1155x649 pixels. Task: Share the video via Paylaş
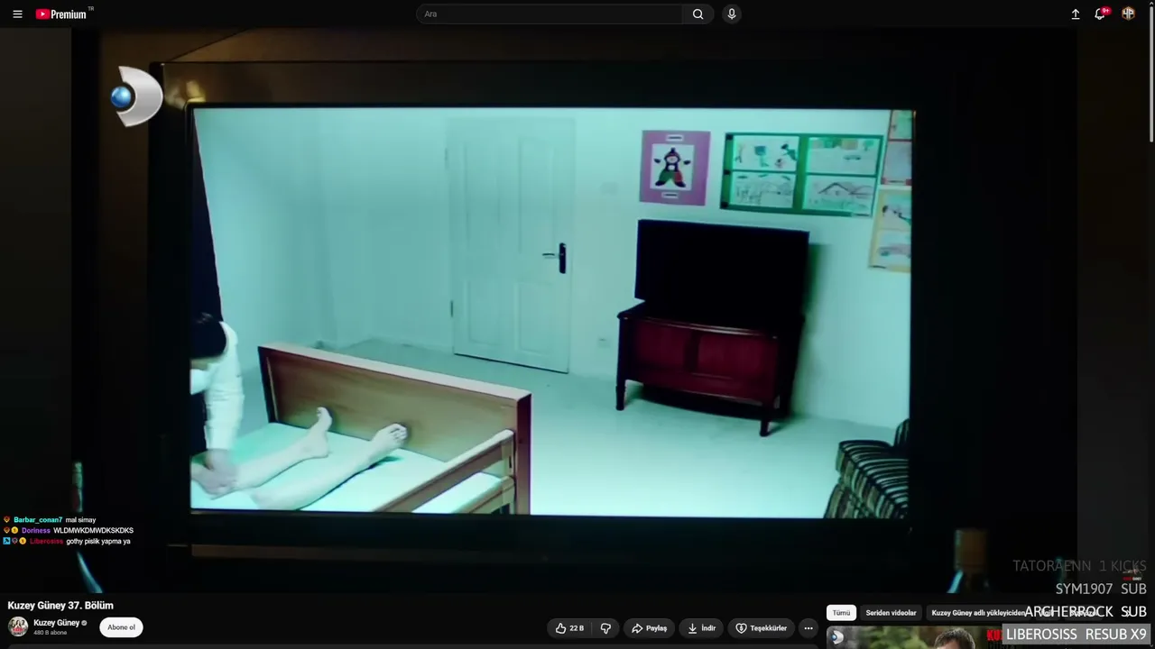click(650, 628)
